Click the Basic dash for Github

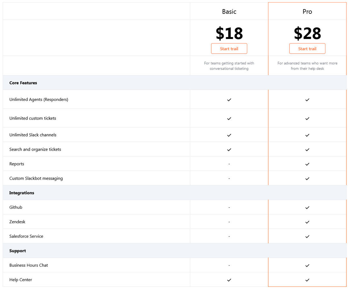click(229, 208)
